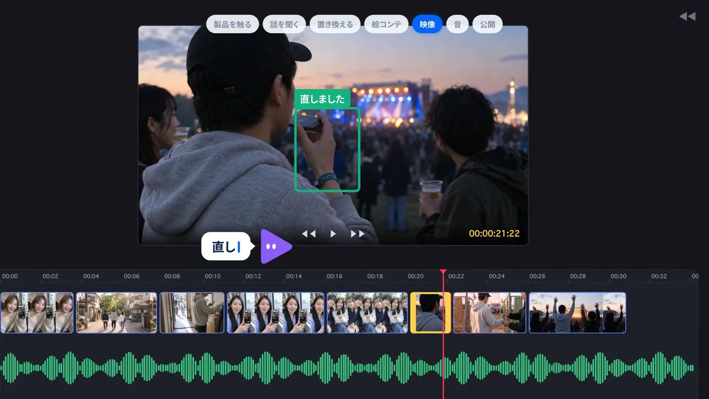Click the double-arrow icon in the top-right corner
Viewport: 709px width, 399px height.
(x=687, y=17)
